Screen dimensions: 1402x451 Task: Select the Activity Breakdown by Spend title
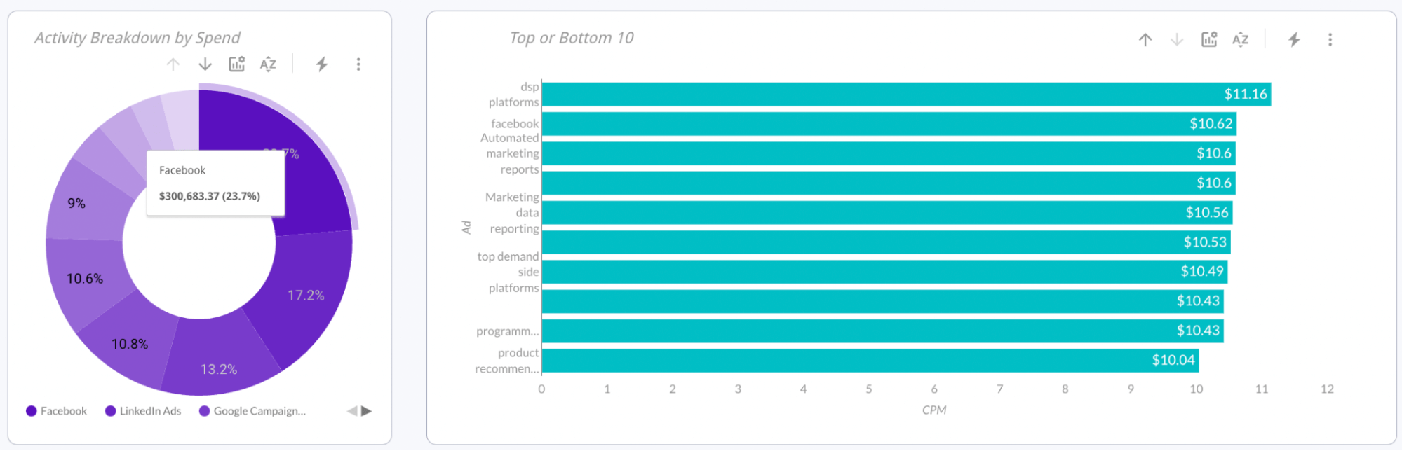click(137, 38)
